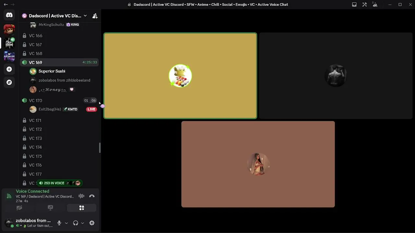Join locked channel VC 168

[60, 53]
